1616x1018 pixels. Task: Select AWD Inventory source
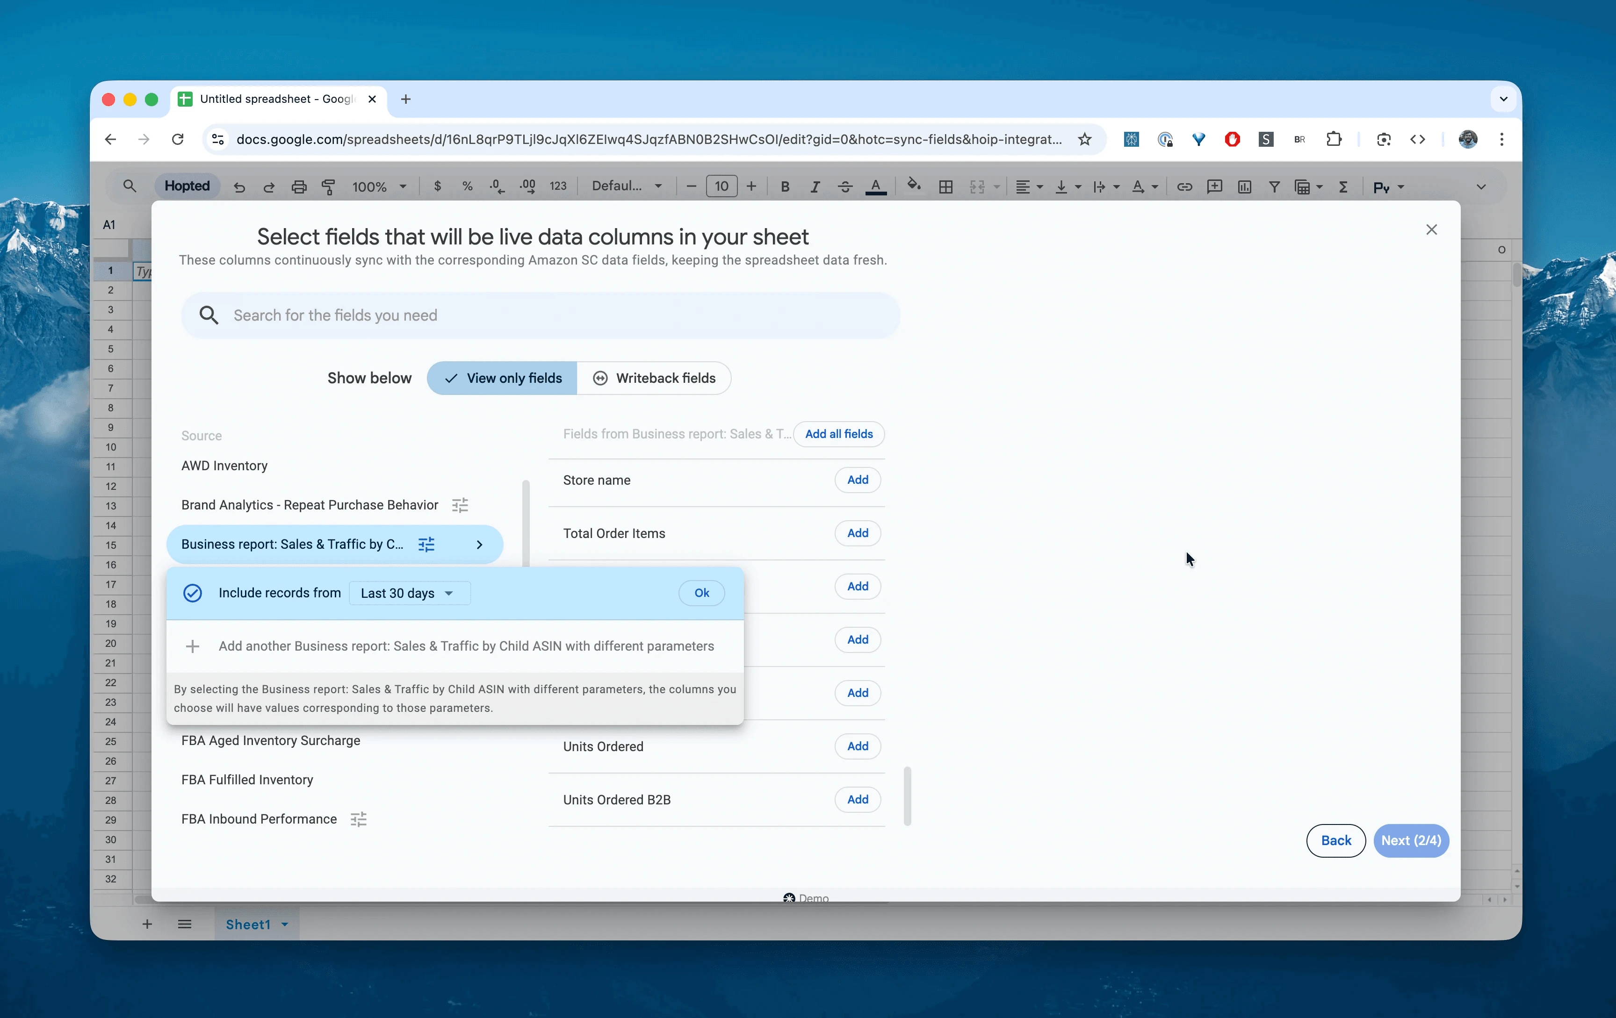pyautogui.click(x=224, y=466)
